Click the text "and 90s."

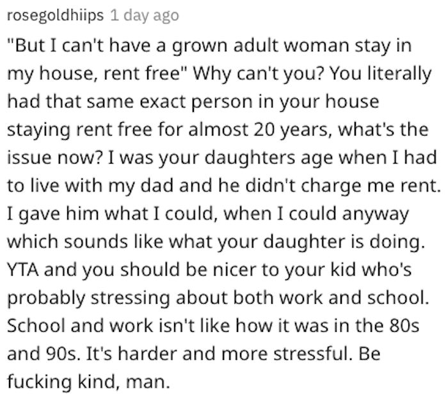(x=44, y=354)
